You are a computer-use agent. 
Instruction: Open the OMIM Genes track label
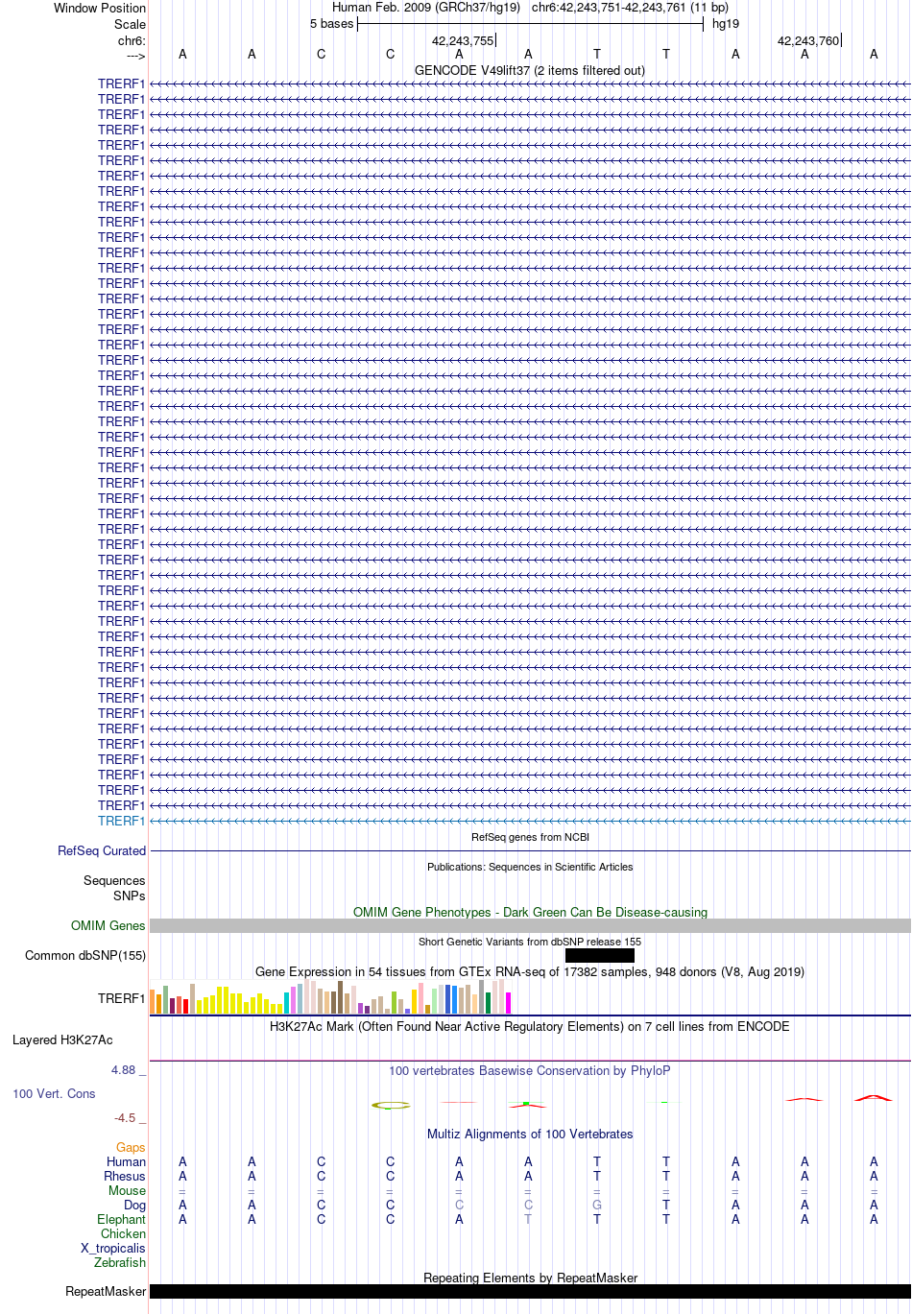click(108, 925)
